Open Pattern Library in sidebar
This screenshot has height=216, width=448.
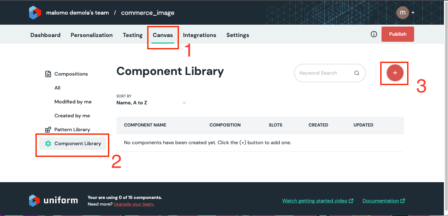click(x=72, y=130)
